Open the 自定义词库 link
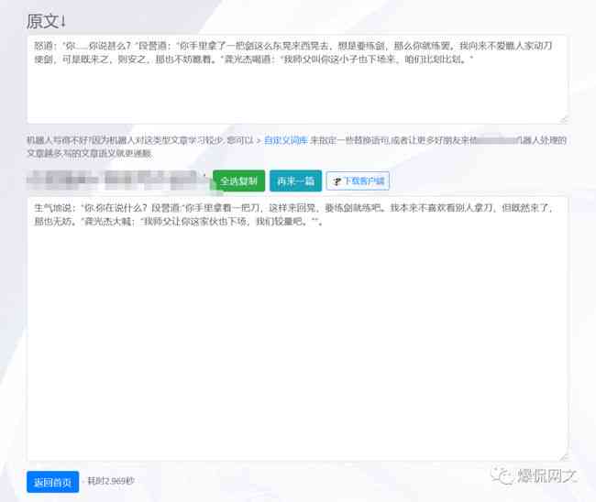The image size is (596, 502). (x=286, y=140)
